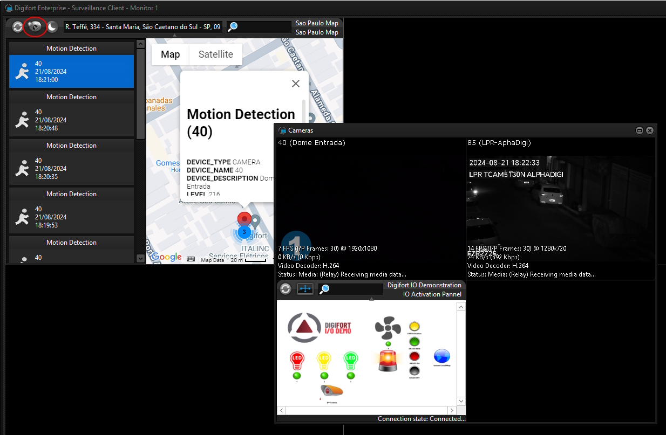The image size is (666, 435).
Task: Click the running figure icon for 18:20:48
Action: [22, 120]
